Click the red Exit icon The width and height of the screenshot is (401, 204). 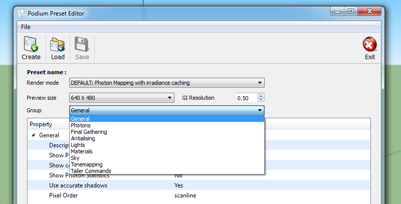(x=369, y=44)
